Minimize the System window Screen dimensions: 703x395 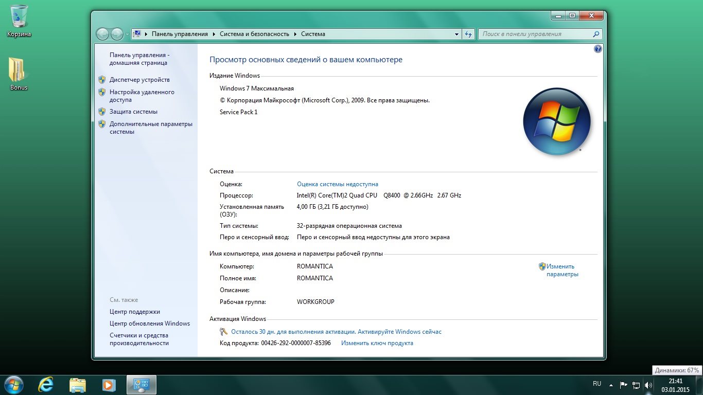[x=558, y=16]
